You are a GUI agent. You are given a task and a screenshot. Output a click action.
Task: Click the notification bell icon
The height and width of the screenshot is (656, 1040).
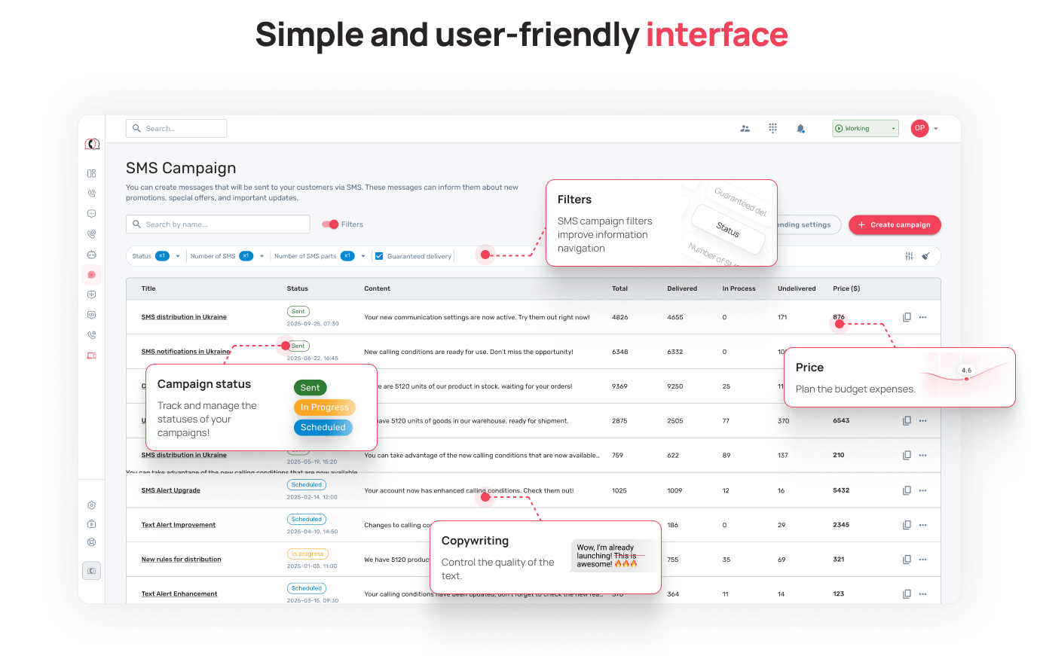pos(800,129)
